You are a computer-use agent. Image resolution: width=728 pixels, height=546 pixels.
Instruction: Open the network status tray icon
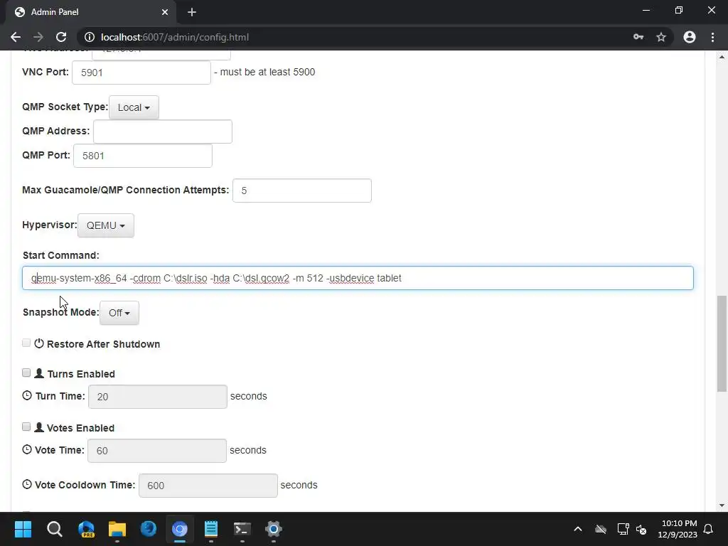pos(623,529)
